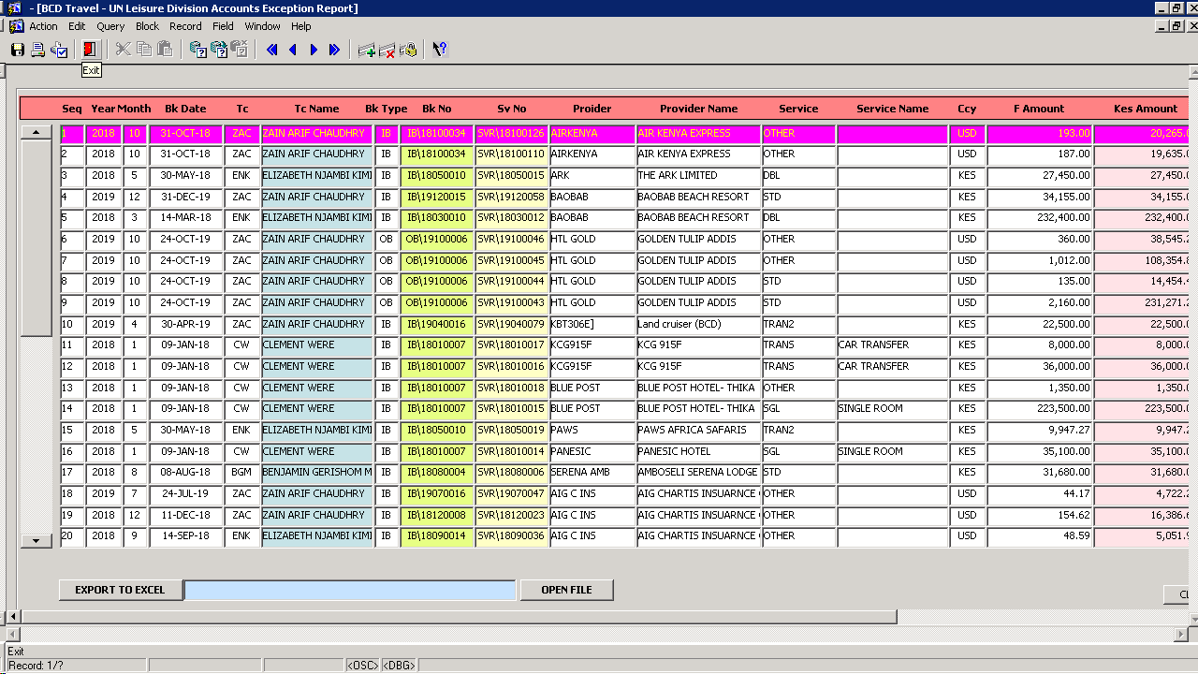The width and height of the screenshot is (1198, 674).
Task: Click the Cut scissors icon
Action: (124, 50)
